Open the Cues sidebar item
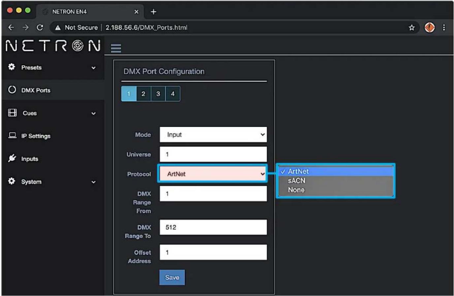 (x=53, y=113)
